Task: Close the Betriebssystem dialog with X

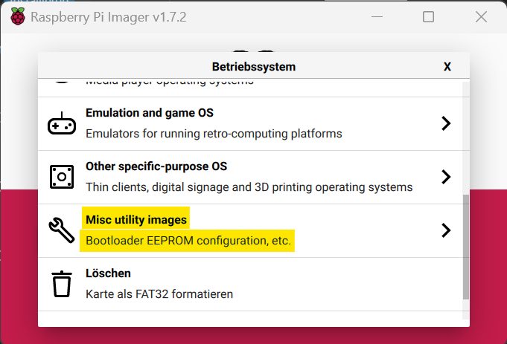Action: [x=447, y=67]
